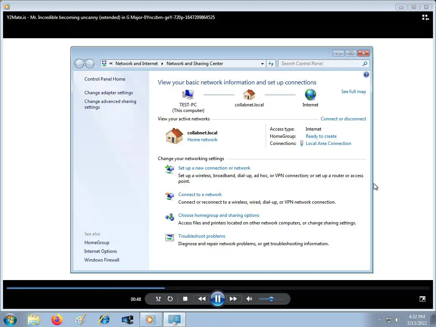Viewport: 436px width, 327px height.
Task: Launch Firefox from the taskbar
Action: [x=57, y=319]
